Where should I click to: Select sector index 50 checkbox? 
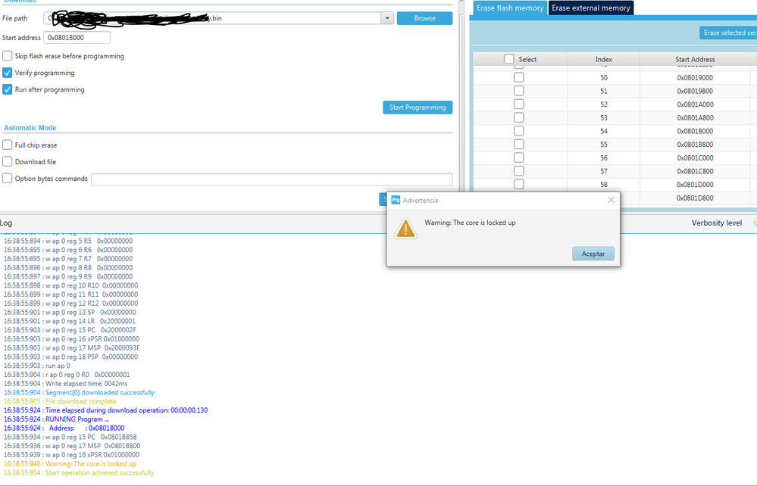pos(519,78)
